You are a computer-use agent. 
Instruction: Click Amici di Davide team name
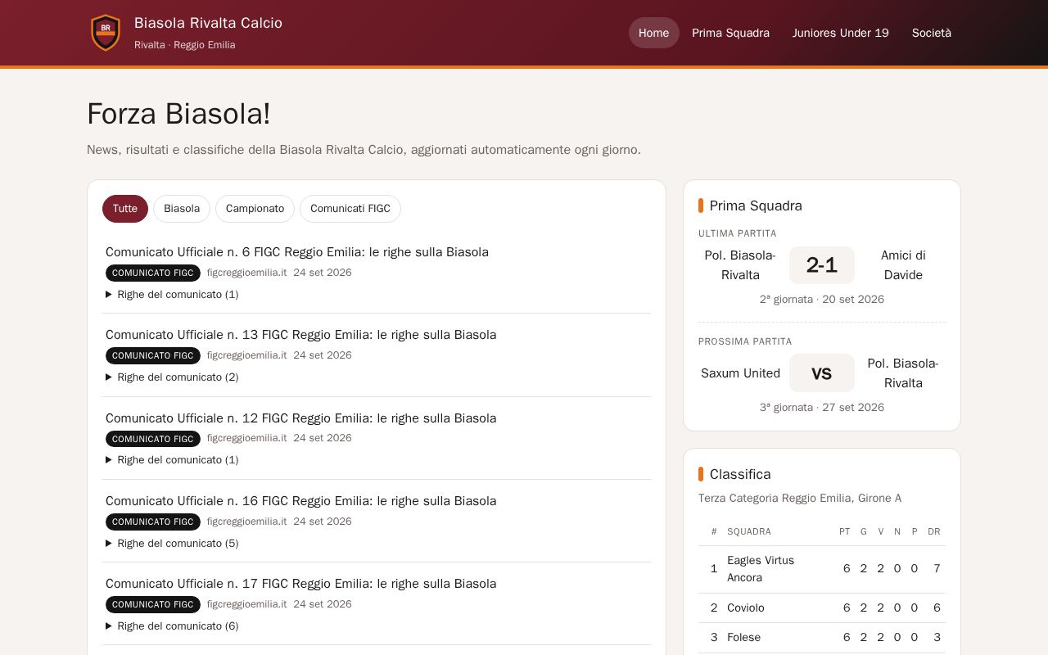(x=903, y=265)
